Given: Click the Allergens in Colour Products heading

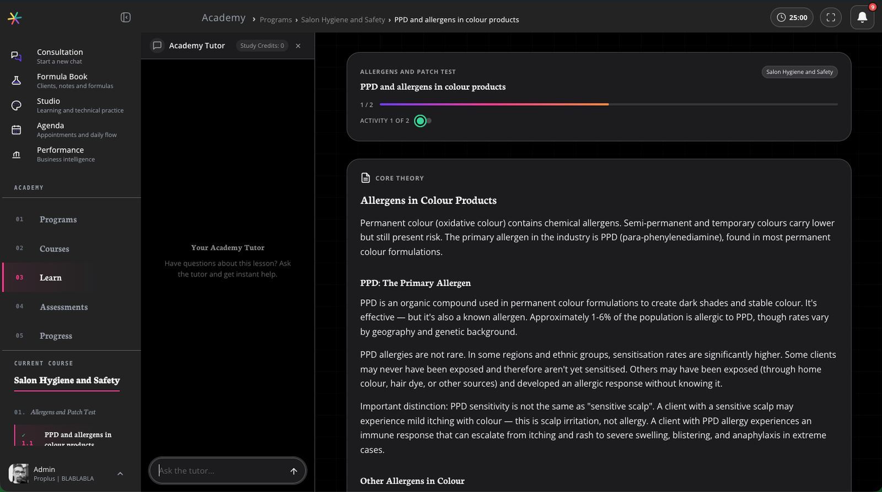Looking at the screenshot, I should [x=428, y=201].
